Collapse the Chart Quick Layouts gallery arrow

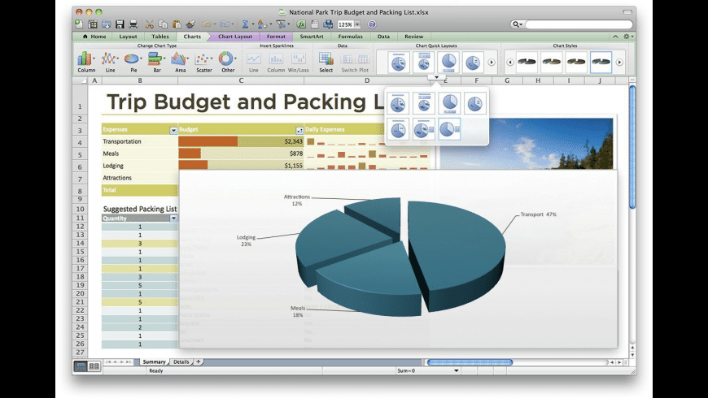coord(436,77)
